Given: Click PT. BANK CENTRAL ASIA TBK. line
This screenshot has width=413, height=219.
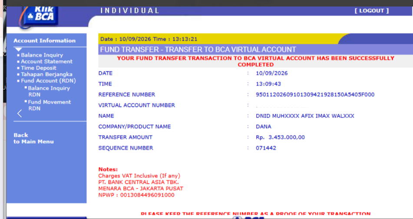Looking at the screenshot, I should [x=139, y=182].
